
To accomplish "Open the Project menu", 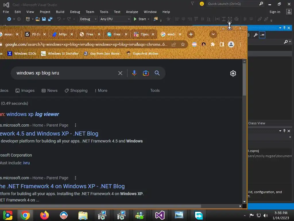I will click(45, 12).
